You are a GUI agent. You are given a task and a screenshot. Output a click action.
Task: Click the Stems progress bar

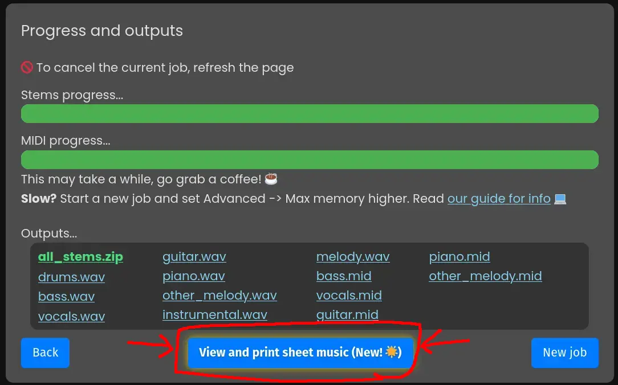[309, 113]
